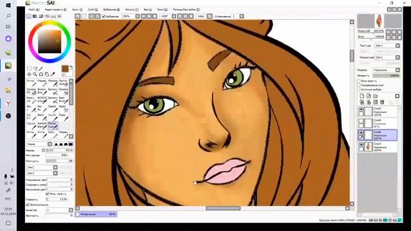Pick the Crayon brush
The image size is (411, 231).
[x=31, y=125]
